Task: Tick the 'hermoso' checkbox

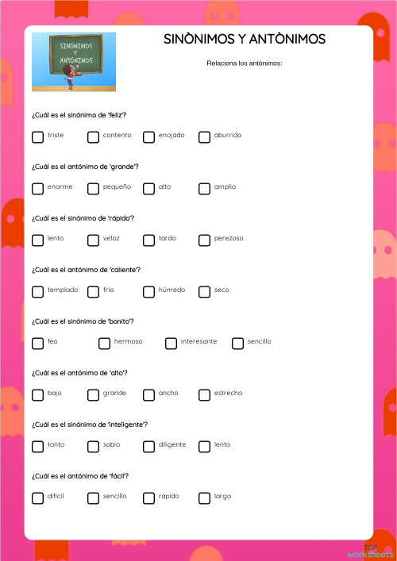Action: [104, 344]
